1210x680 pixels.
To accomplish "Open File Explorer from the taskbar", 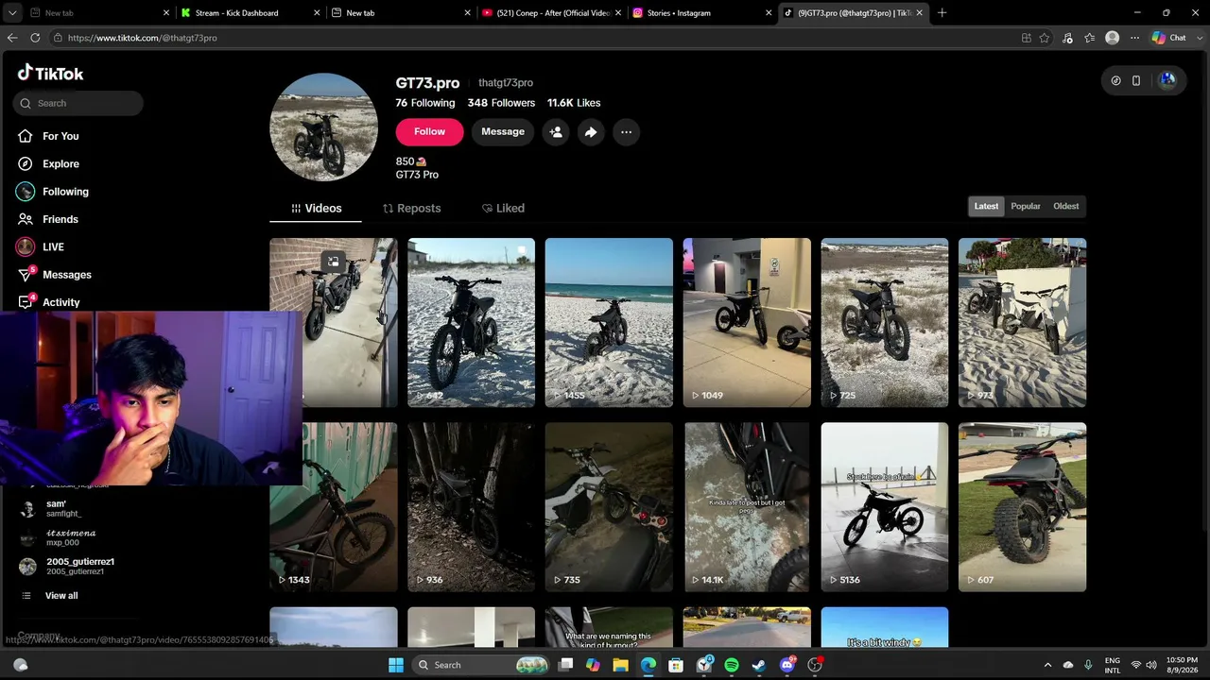I will tap(620, 665).
